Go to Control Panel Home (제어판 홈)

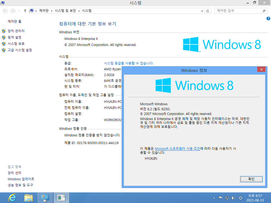pyautogui.click(x=15, y=21)
